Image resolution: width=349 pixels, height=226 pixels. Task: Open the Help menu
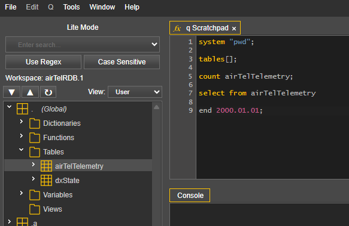(132, 7)
